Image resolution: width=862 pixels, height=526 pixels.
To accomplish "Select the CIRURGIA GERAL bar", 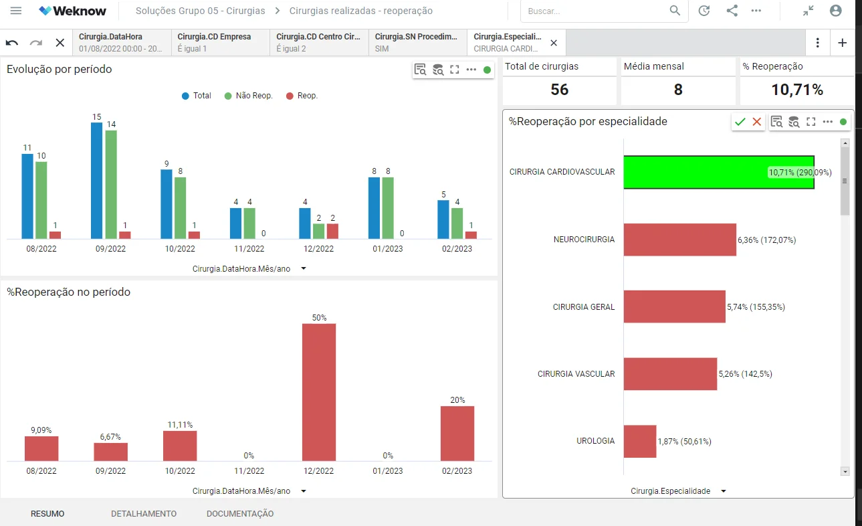I will coord(675,306).
